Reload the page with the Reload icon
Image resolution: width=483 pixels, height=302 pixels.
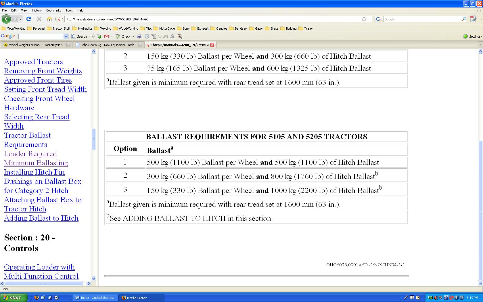[29, 19]
